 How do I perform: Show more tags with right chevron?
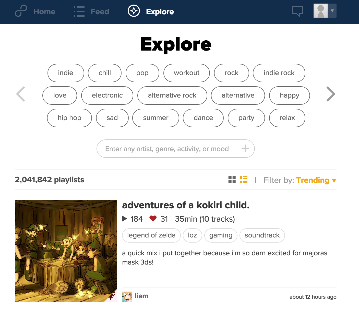pyautogui.click(x=331, y=94)
